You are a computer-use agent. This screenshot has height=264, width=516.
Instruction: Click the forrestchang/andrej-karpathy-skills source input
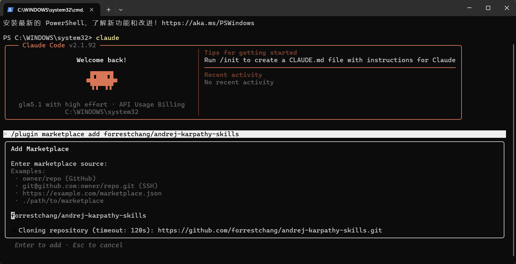(x=78, y=215)
